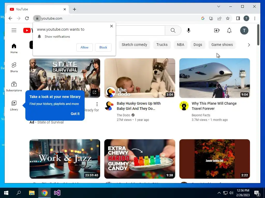Reload the page
The height and width of the screenshot is (198, 265).
point(27,18)
